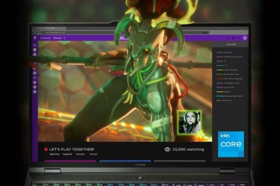Open the Following menu item
The height and width of the screenshot is (186, 280).
[45, 38]
